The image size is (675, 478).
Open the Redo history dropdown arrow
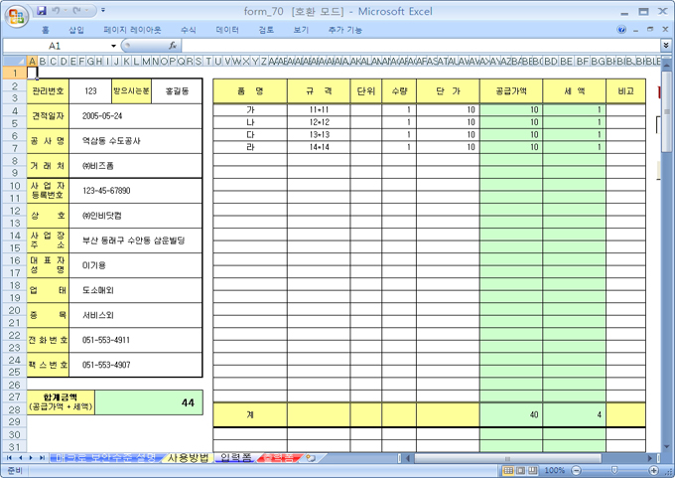tap(86, 10)
